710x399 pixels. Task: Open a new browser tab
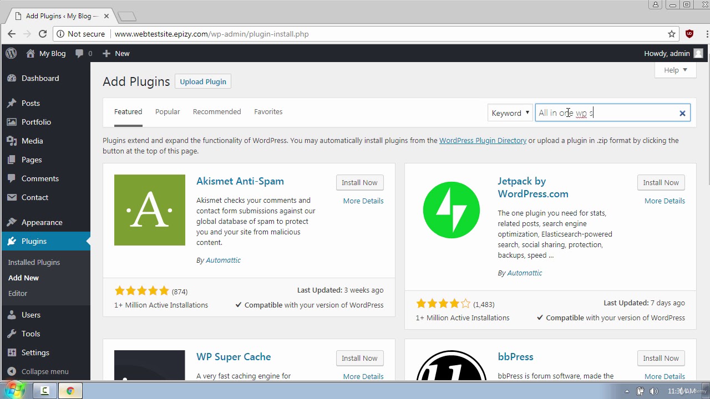tap(126, 16)
